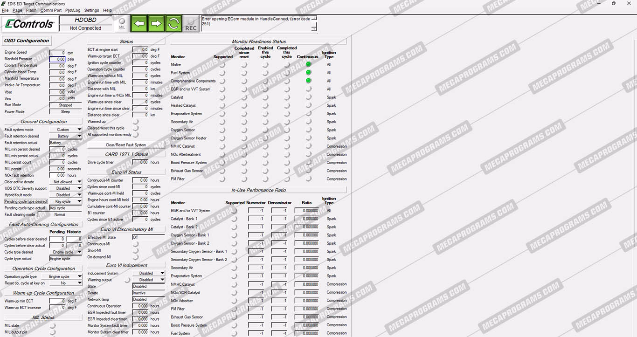Click the REC record button
637x337 pixels.
(x=191, y=24)
